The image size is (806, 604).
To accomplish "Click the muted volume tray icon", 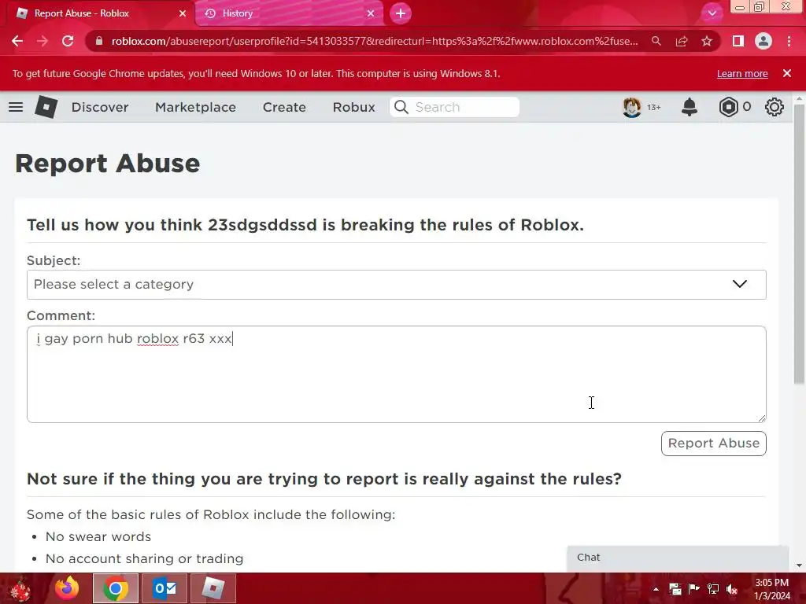I will click(732, 589).
